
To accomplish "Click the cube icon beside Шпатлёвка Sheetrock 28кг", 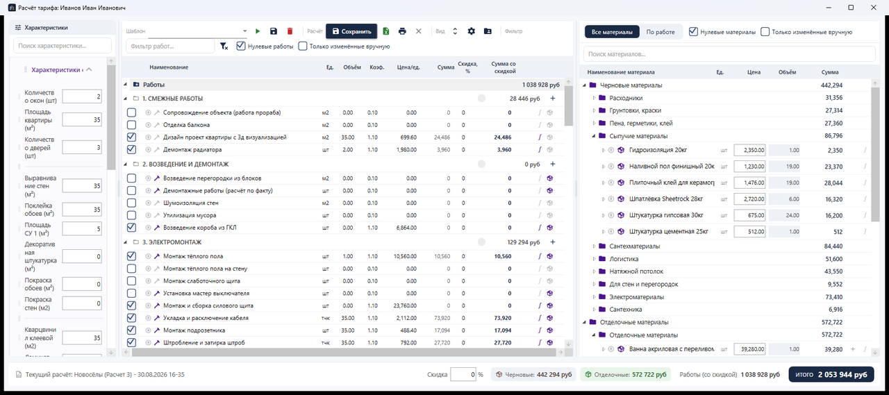I will (x=621, y=199).
